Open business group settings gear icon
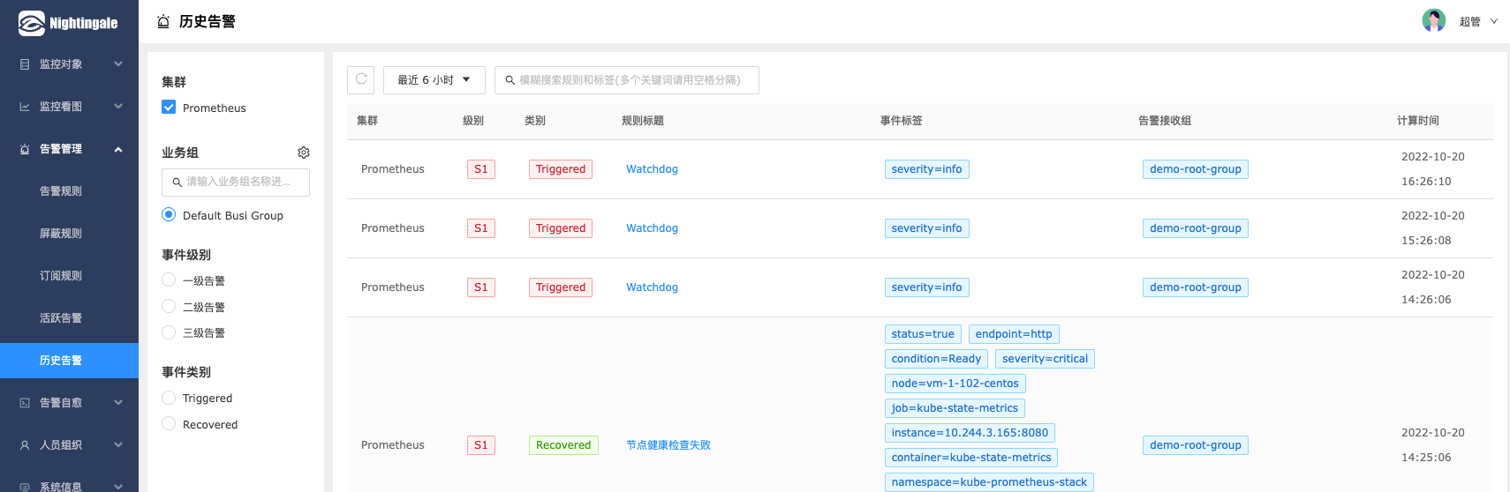 (304, 153)
